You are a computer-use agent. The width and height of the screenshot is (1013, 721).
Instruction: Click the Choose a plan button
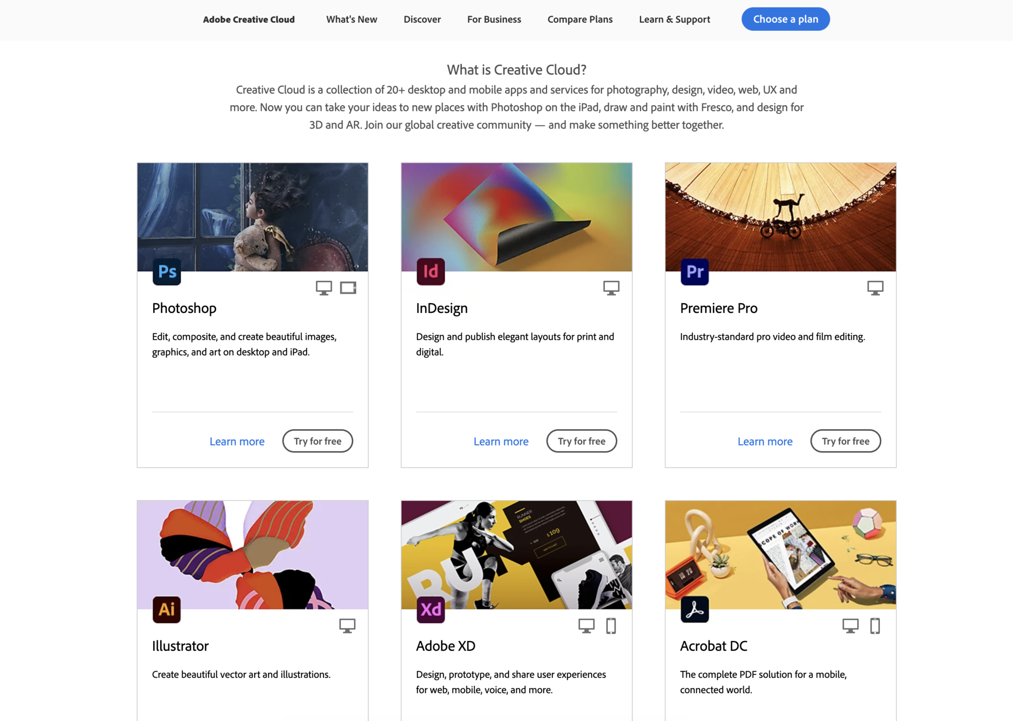tap(785, 19)
